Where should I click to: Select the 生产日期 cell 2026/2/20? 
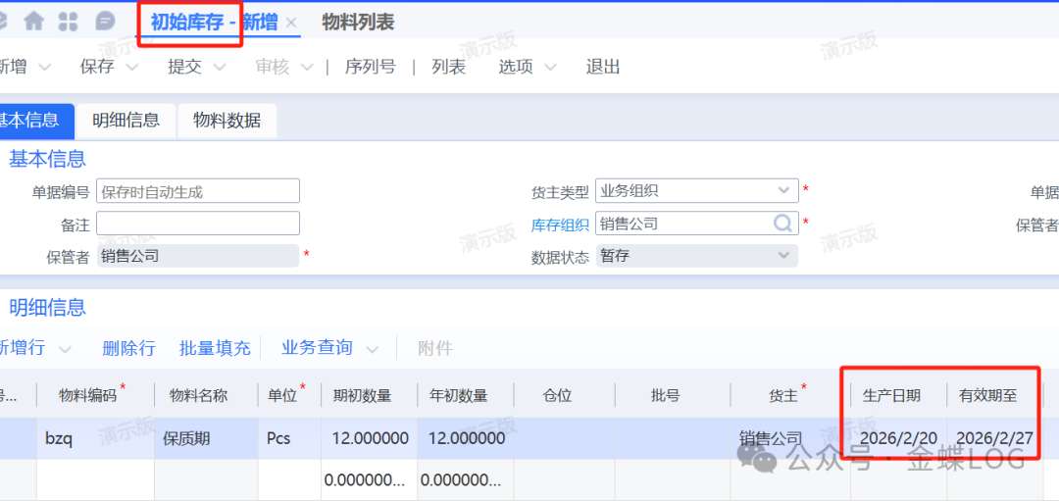(897, 438)
